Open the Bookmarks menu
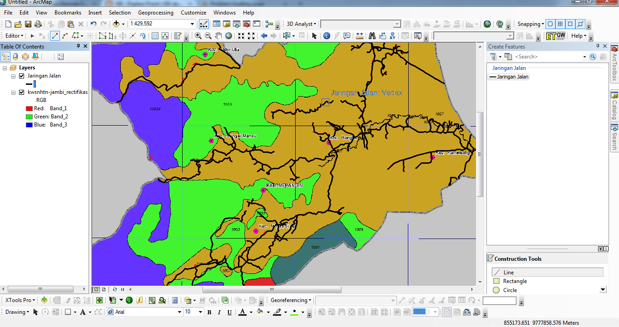The width and height of the screenshot is (619, 327). click(67, 12)
